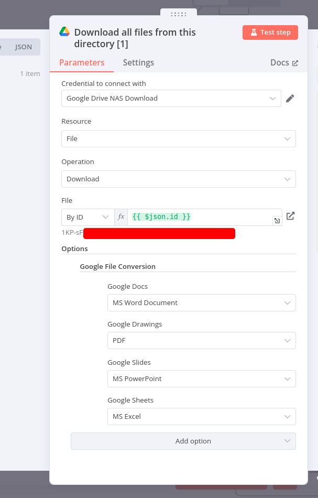This screenshot has height=498, width=318.
Task: Open the Google Docs conversion dropdown
Action: [201, 302]
